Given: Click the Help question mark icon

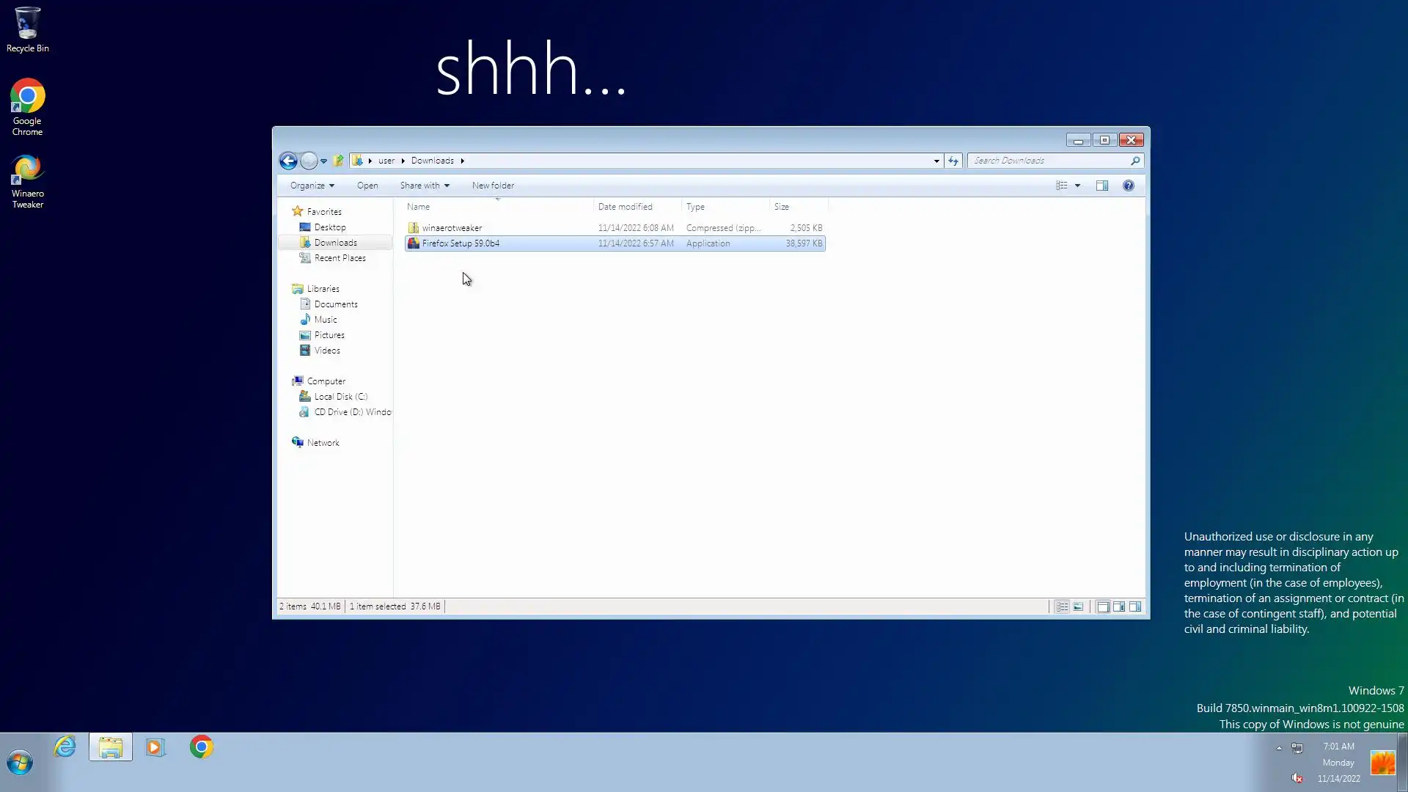Looking at the screenshot, I should tap(1128, 186).
